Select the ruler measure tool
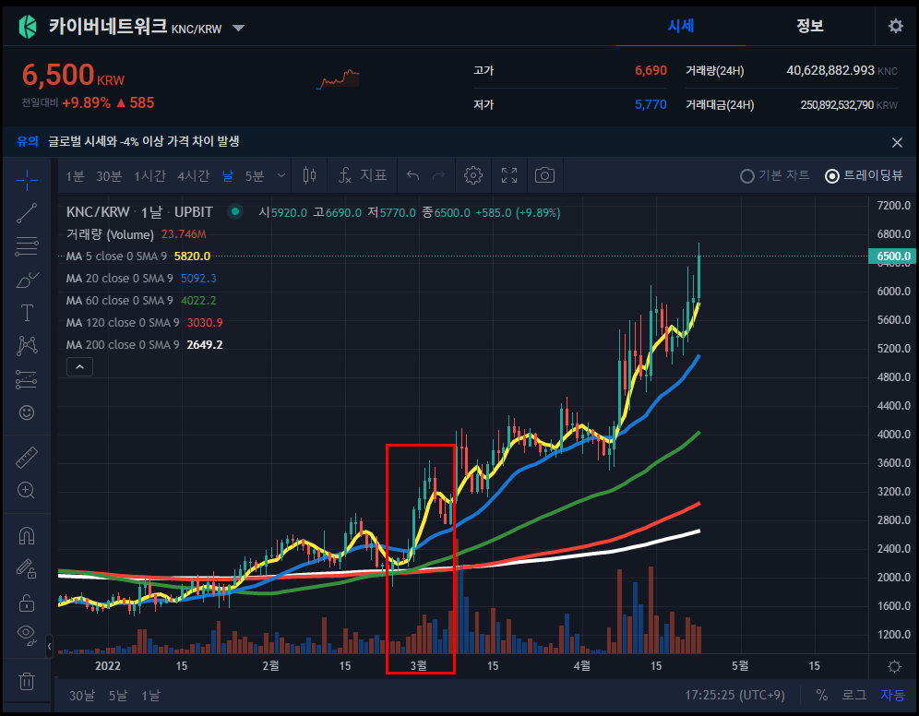919x716 pixels. coord(27,458)
